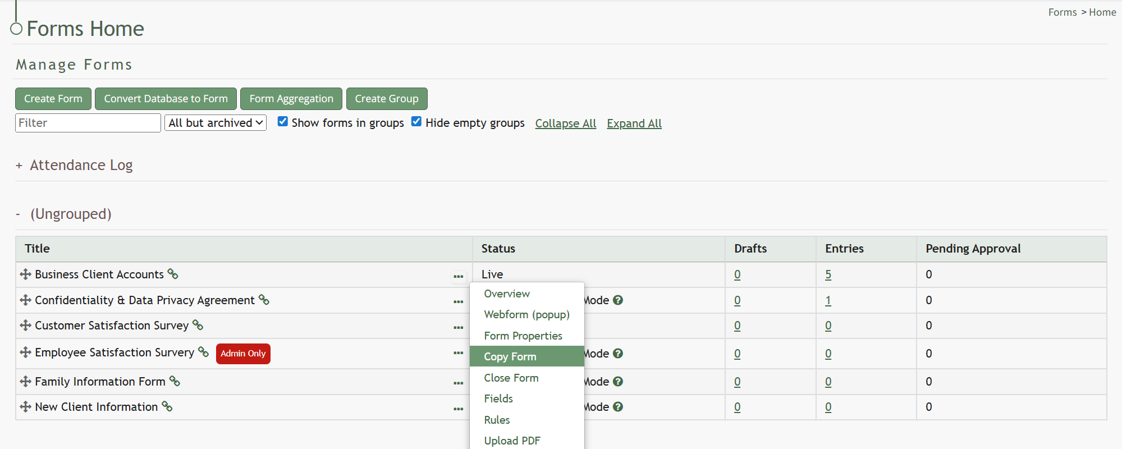Click help icon in Employee Satisfaction Survery status
This screenshot has width=1122, height=449.
[x=618, y=354]
